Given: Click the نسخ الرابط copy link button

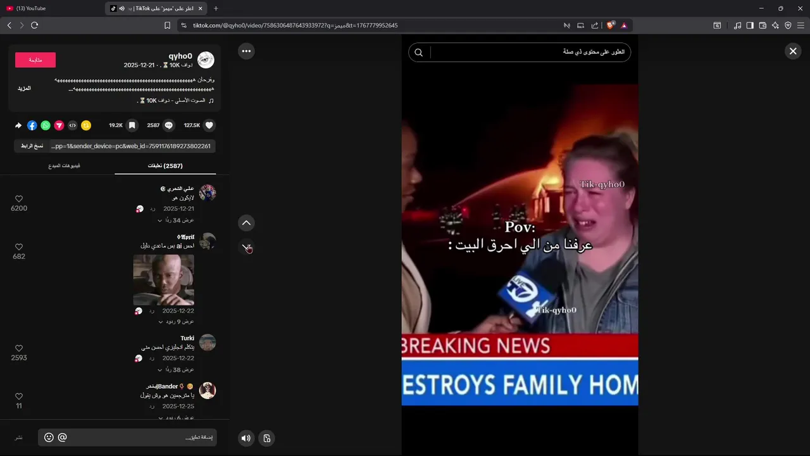Looking at the screenshot, I should [32, 146].
